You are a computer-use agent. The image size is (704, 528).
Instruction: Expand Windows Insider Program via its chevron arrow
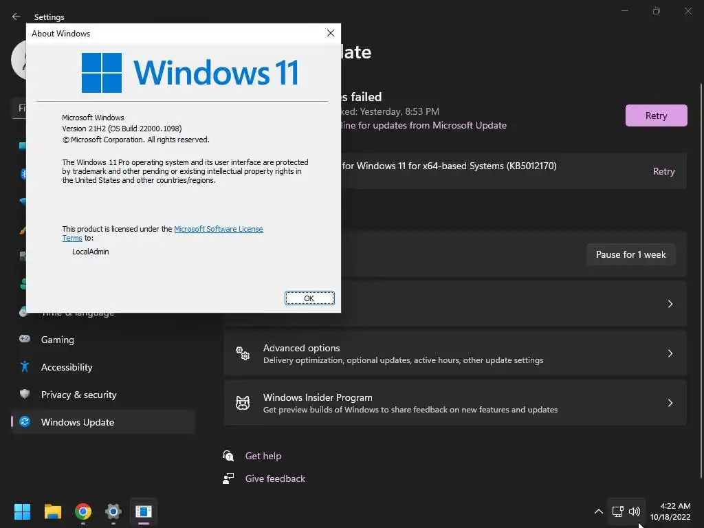pos(670,403)
